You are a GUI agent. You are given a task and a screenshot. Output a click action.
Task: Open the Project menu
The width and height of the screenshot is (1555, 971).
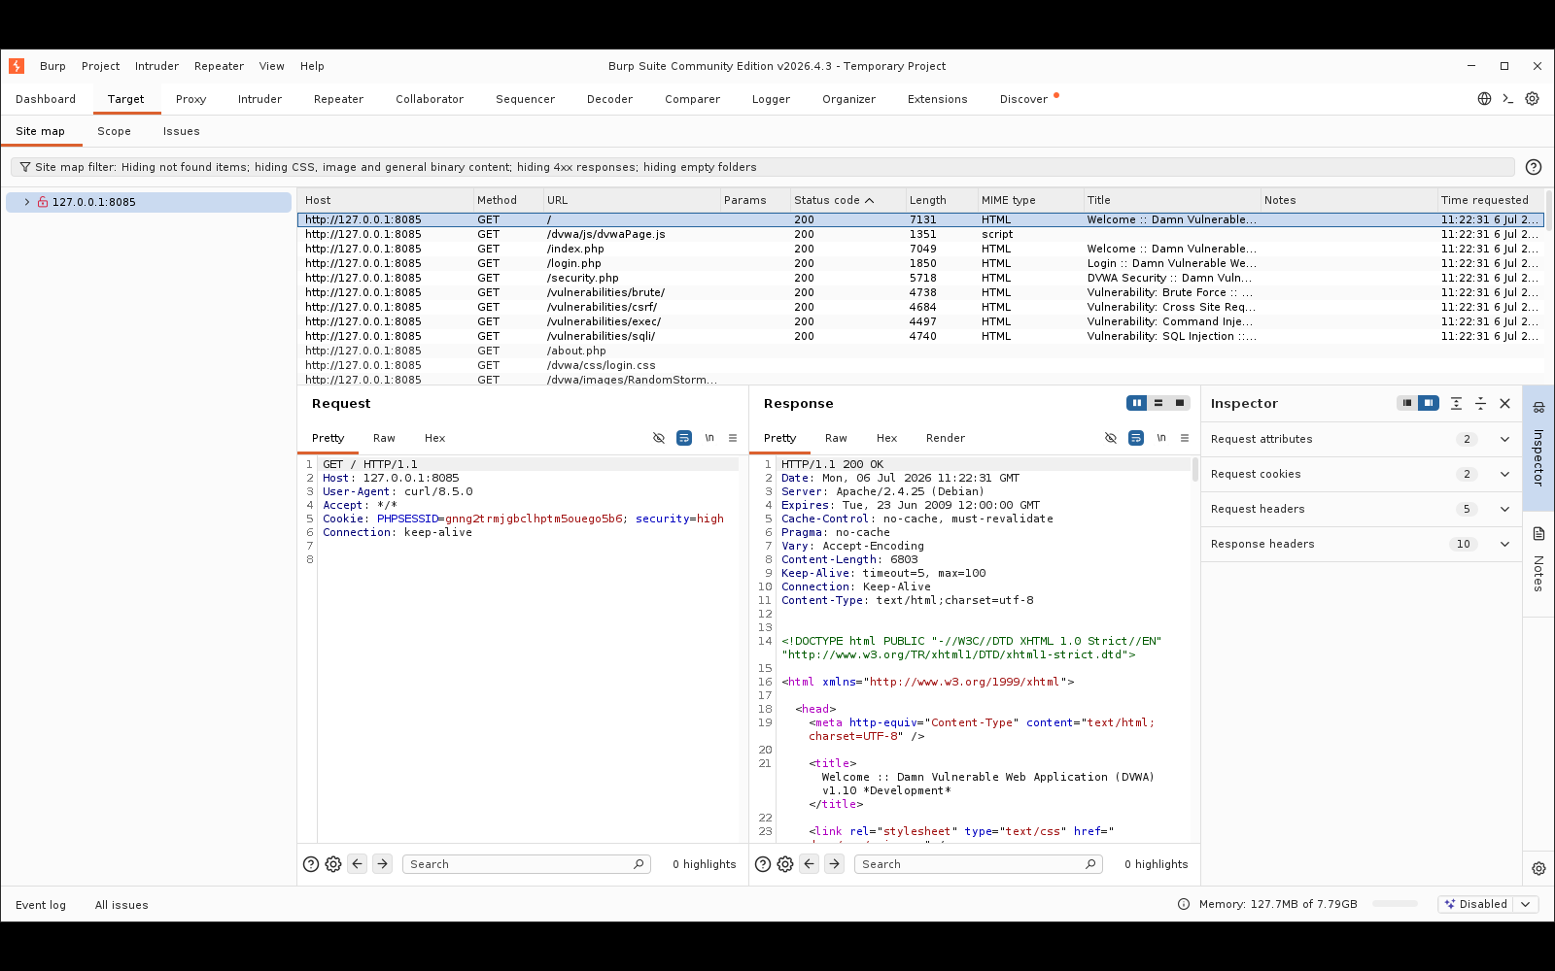point(100,66)
